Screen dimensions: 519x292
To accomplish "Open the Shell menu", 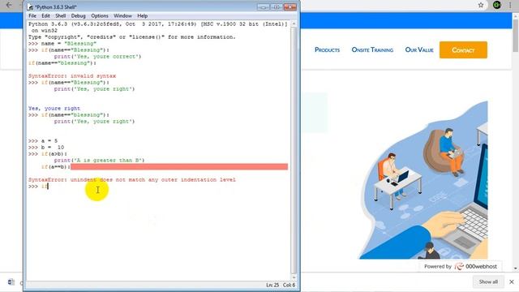I will 61,16.
